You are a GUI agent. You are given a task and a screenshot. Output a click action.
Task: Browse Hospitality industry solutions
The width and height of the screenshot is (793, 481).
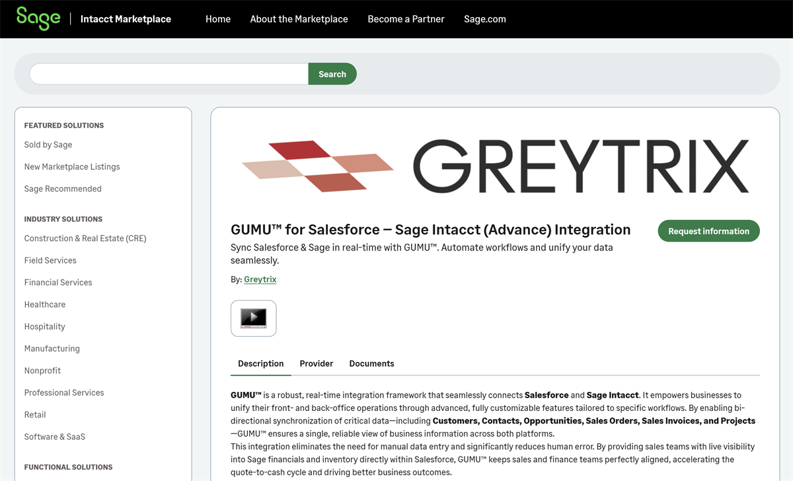click(x=45, y=326)
